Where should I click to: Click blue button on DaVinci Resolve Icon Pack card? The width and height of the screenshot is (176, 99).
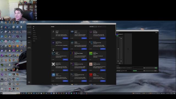point(84,81)
